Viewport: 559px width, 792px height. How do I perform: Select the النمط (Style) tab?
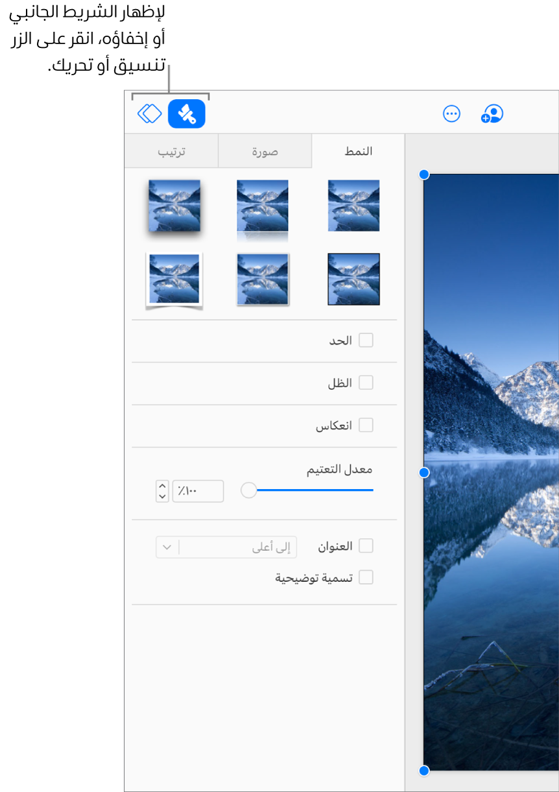pos(359,150)
